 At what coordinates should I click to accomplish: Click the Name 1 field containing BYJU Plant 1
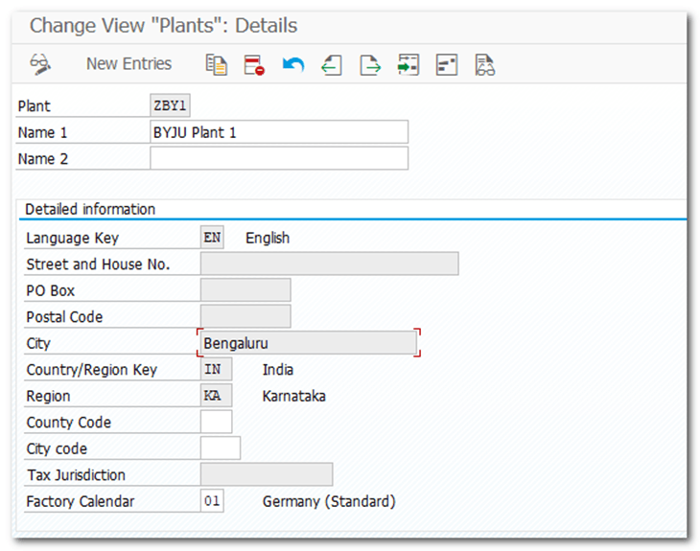(278, 132)
